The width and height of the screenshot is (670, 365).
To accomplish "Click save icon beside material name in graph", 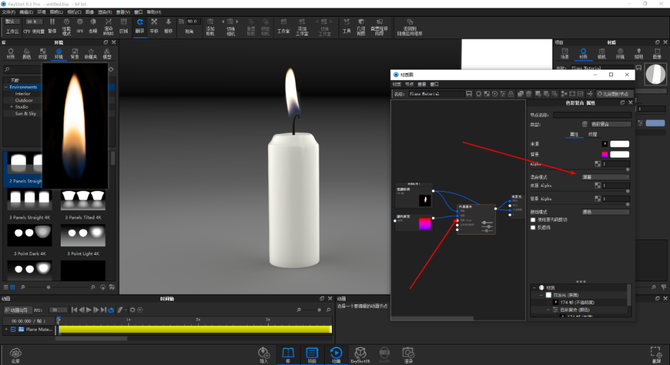I will coord(469,94).
